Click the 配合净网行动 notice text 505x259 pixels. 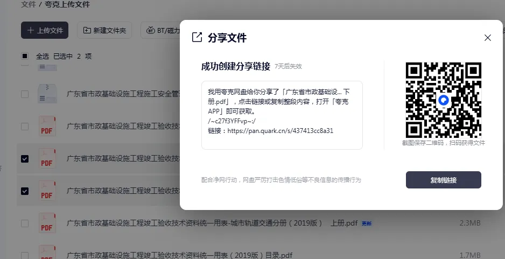pyautogui.click(x=281, y=180)
